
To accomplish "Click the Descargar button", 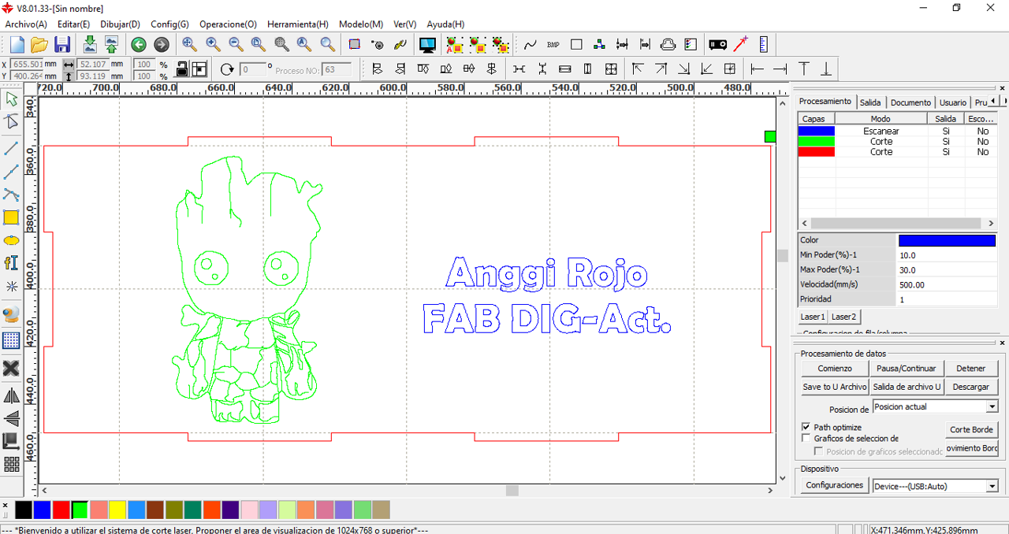I will point(970,387).
